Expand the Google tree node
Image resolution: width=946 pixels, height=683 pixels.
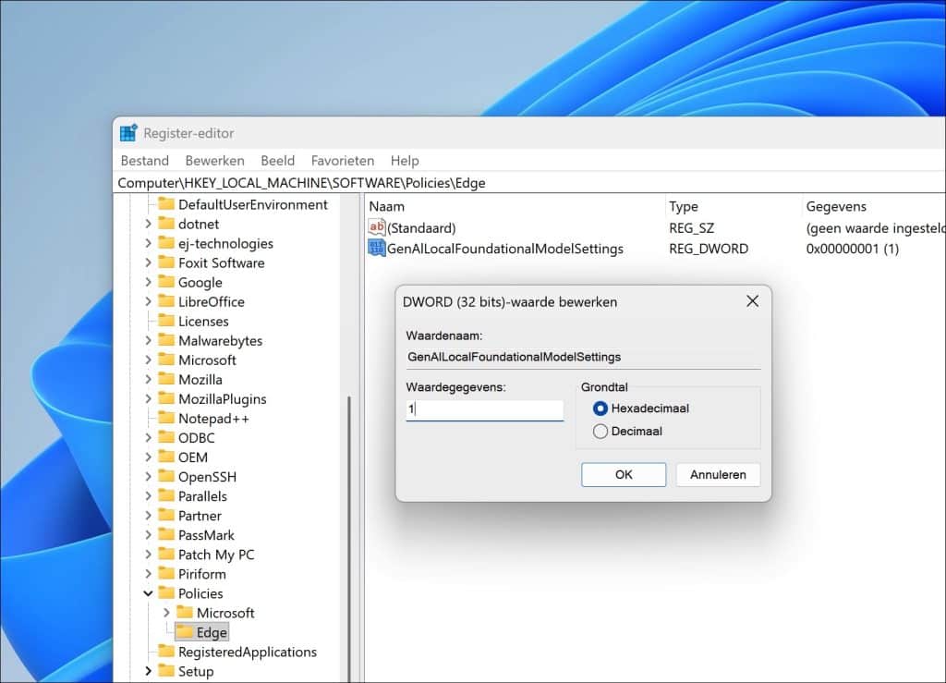click(149, 283)
